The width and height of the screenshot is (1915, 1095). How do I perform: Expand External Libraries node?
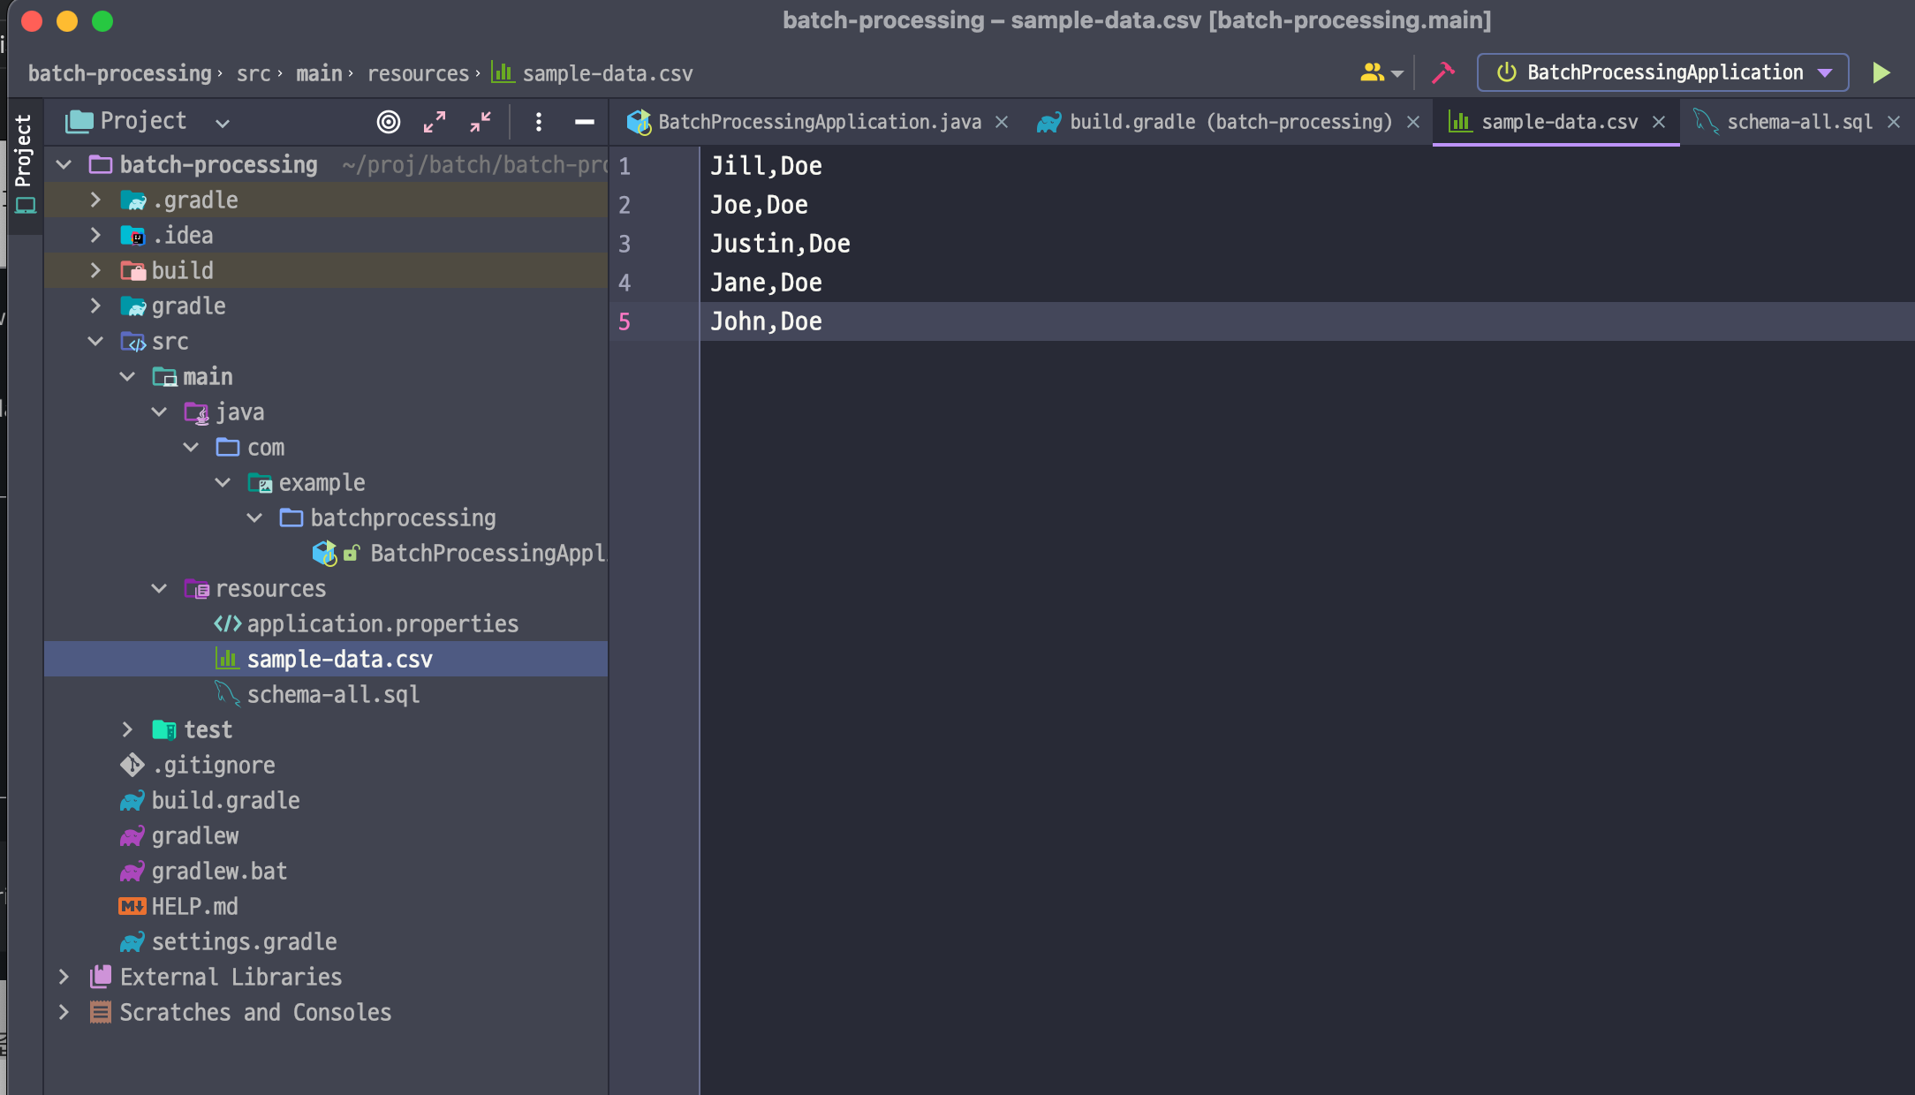point(64,977)
